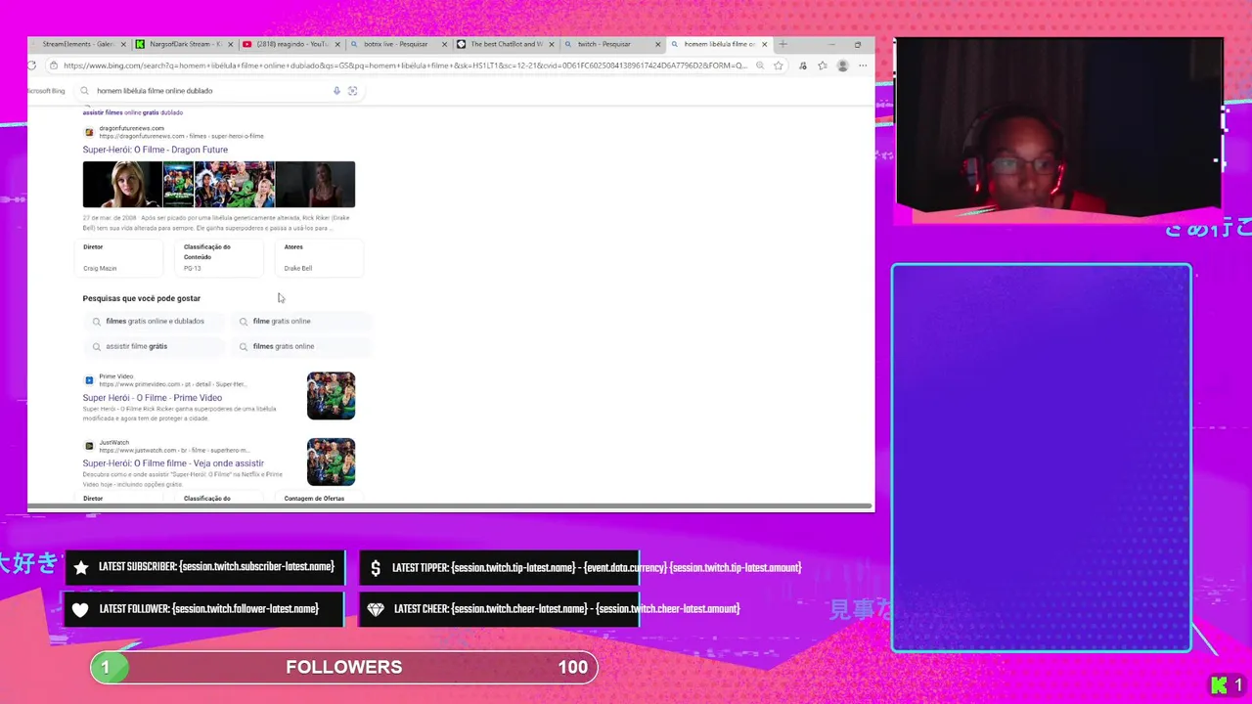Viewport: 1252px width, 704px height.
Task: Click the Atores Drake Bell card
Action: [x=321, y=257]
